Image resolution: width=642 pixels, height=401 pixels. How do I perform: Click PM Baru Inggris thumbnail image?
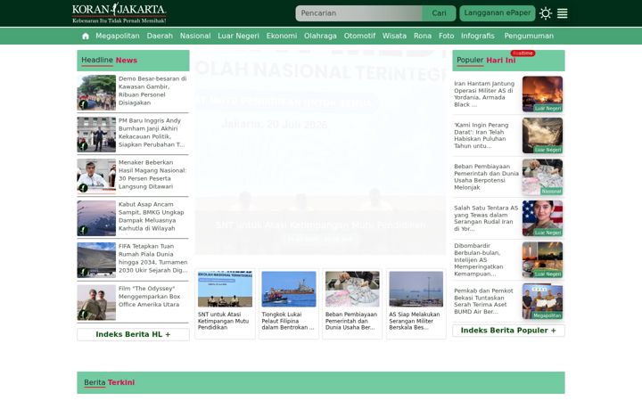[96, 135]
